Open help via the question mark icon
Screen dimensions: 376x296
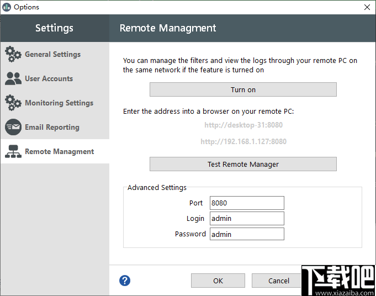[125, 281]
